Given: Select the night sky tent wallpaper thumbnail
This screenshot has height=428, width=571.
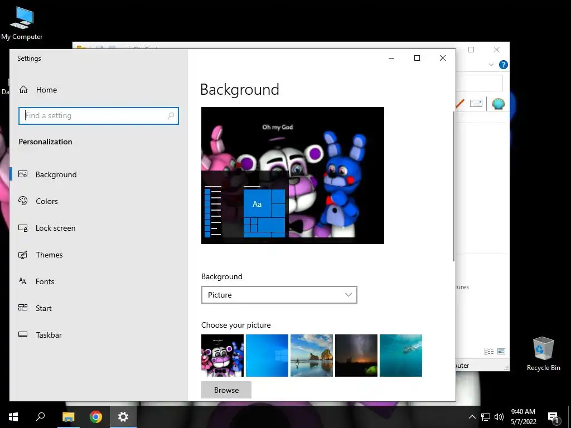Looking at the screenshot, I should coord(356,356).
